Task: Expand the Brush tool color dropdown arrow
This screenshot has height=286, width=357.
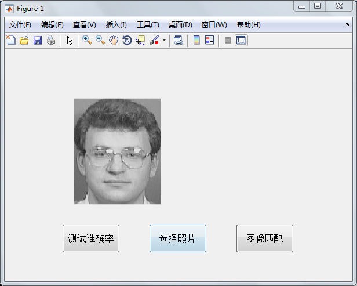Action: coord(165,41)
